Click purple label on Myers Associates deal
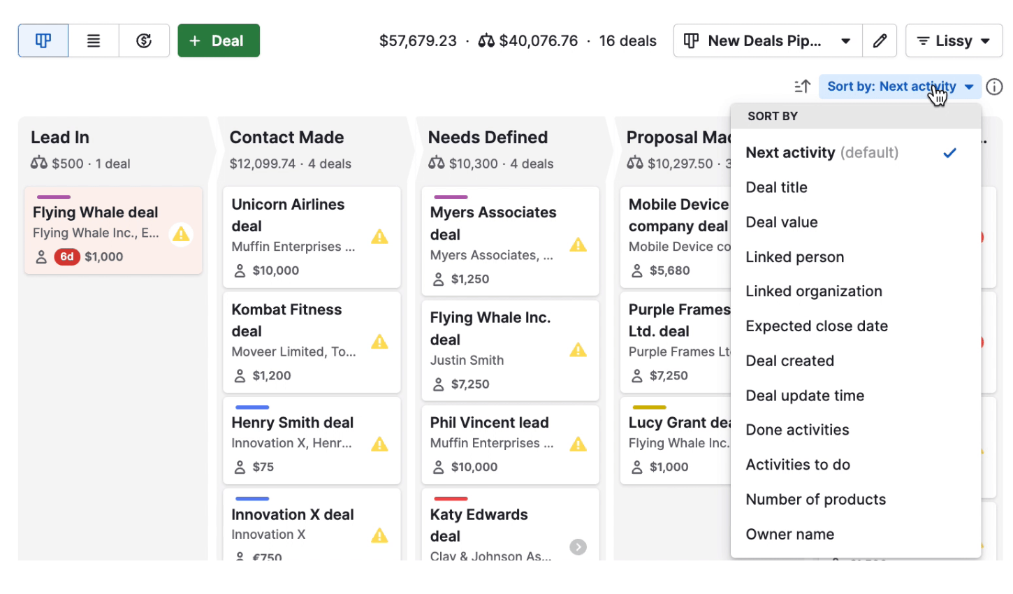Image resolution: width=1013 pixels, height=594 pixels. [x=451, y=198]
